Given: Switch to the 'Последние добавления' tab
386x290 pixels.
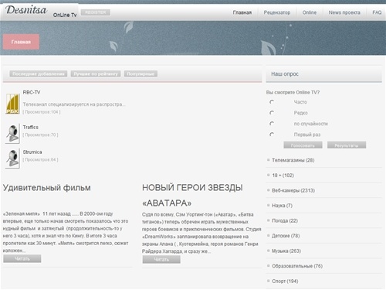Looking at the screenshot, I should (x=39, y=74).
